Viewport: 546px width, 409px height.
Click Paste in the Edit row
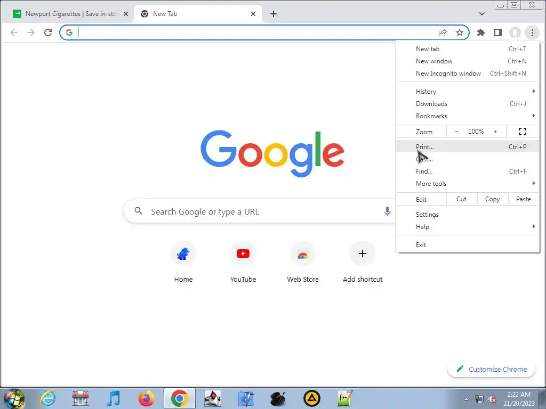[524, 199]
